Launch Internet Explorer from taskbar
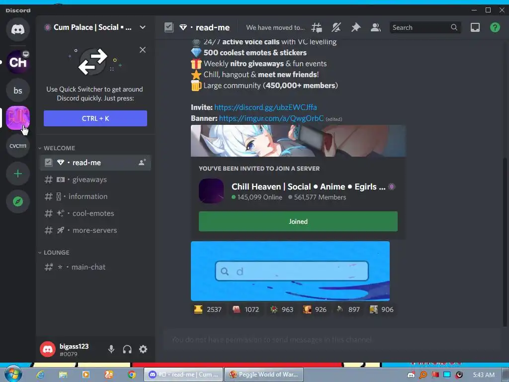This screenshot has height=382, width=509. [x=40, y=375]
